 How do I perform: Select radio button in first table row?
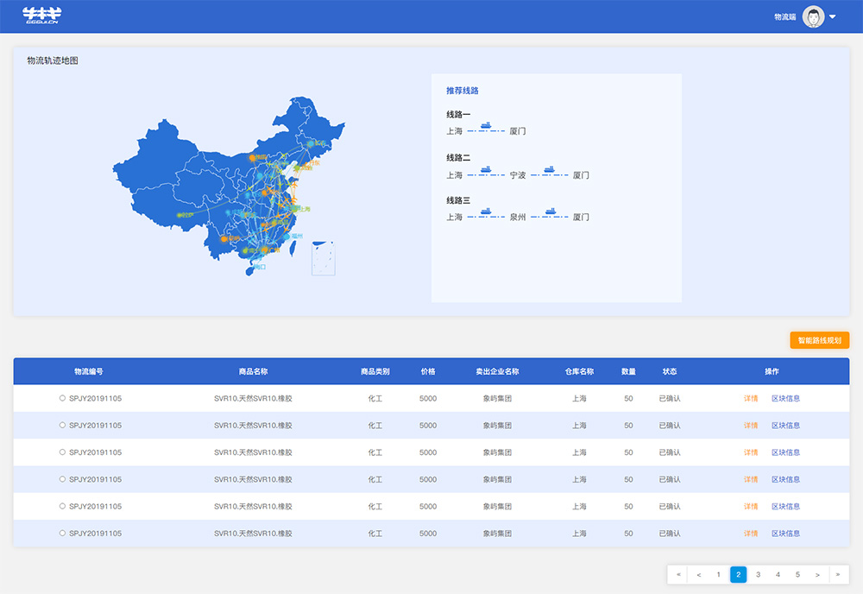[62, 398]
